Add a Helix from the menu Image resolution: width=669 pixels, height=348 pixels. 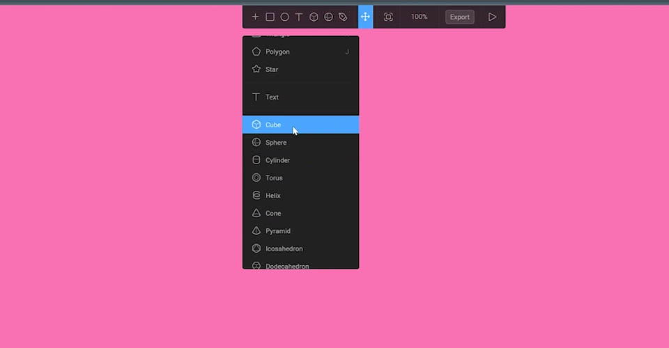click(301, 196)
